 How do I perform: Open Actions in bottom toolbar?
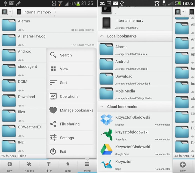[x=29, y=166]
